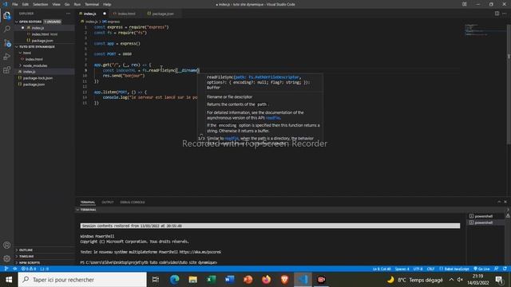
Task: Open the Manage gear icon
Action: click(7, 258)
